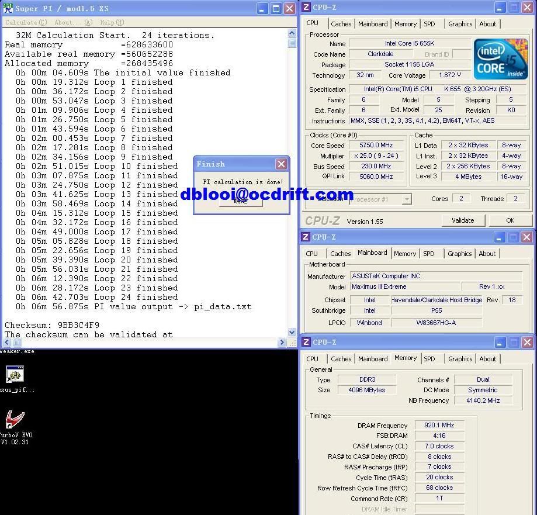The image size is (537, 515).
Task: Click the Super PI scroll up arrow
Action: coord(292,34)
